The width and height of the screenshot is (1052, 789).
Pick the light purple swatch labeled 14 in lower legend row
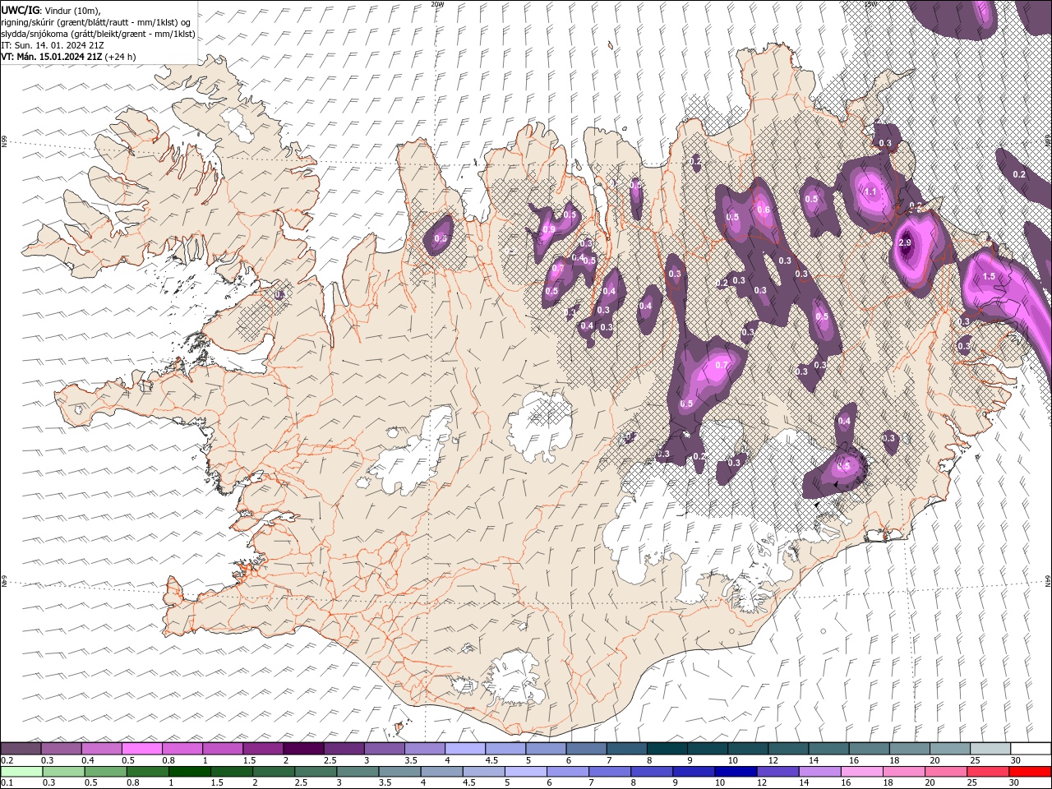pyautogui.click(x=819, y=771)
